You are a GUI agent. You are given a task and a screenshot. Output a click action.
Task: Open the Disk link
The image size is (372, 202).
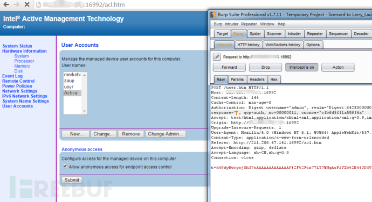(18, 71)
